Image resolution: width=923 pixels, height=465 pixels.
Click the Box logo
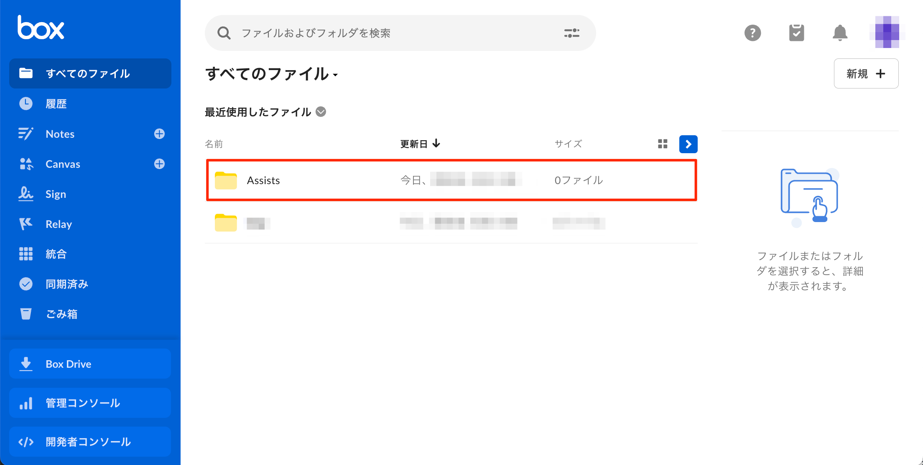[41, 28]
